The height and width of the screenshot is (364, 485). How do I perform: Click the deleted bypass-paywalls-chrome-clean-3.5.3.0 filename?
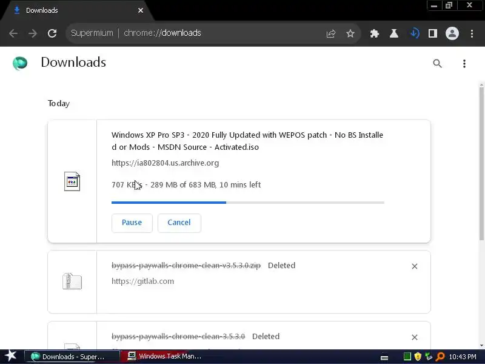178,337
